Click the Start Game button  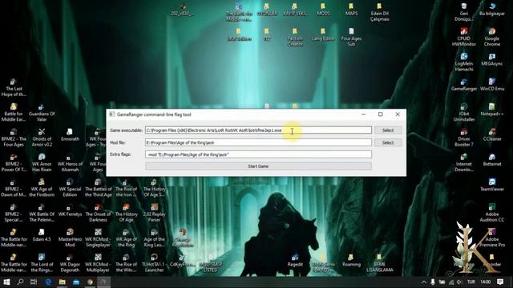pos(258,166)
